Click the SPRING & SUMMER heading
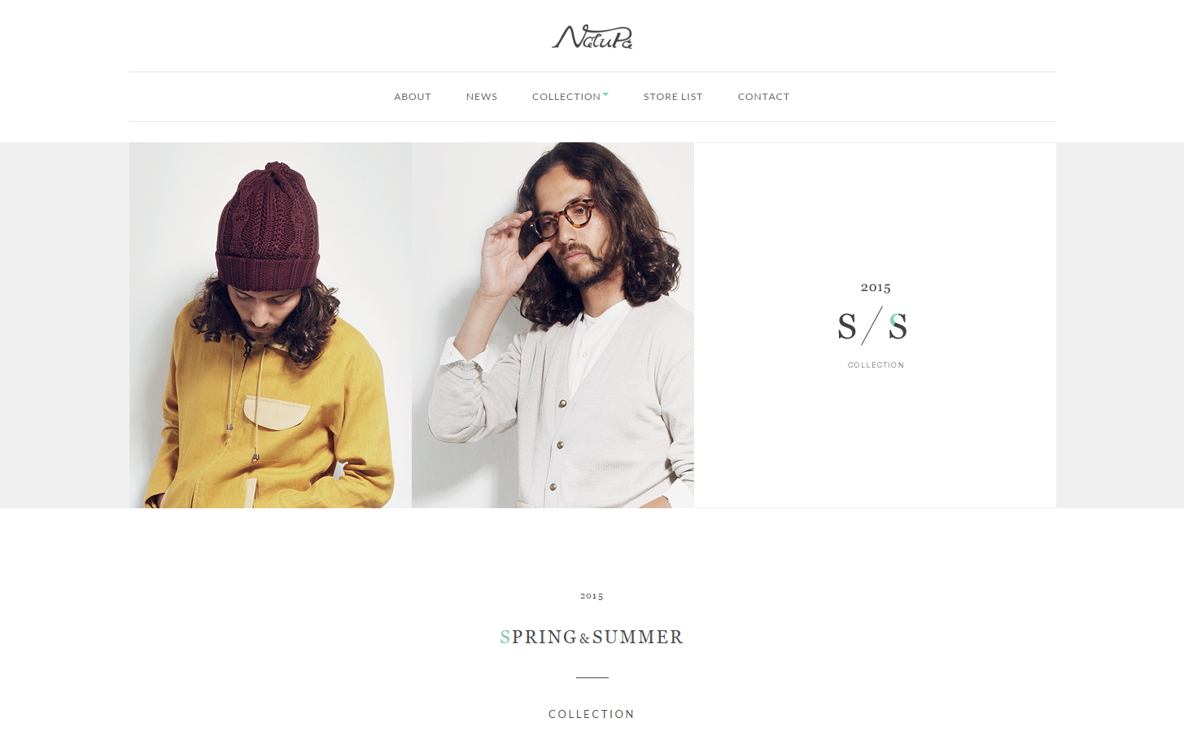1184x740 pixels. (x=592, y=638)
